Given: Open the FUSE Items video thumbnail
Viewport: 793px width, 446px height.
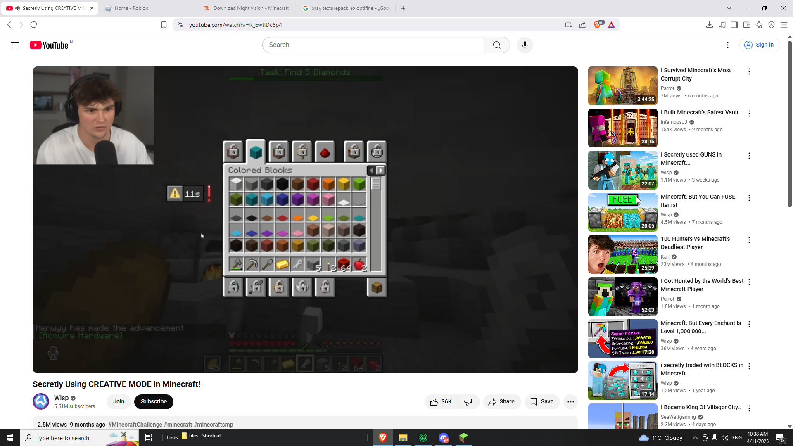Looking at the screenshot, I should [x=622, y=212].
